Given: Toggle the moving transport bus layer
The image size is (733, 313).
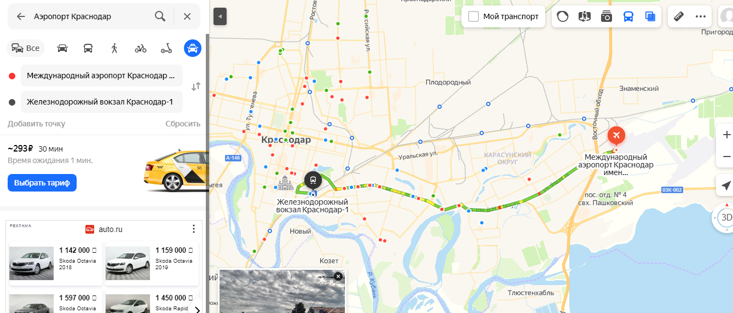Looking at the screenshot, I should point(628,16).
